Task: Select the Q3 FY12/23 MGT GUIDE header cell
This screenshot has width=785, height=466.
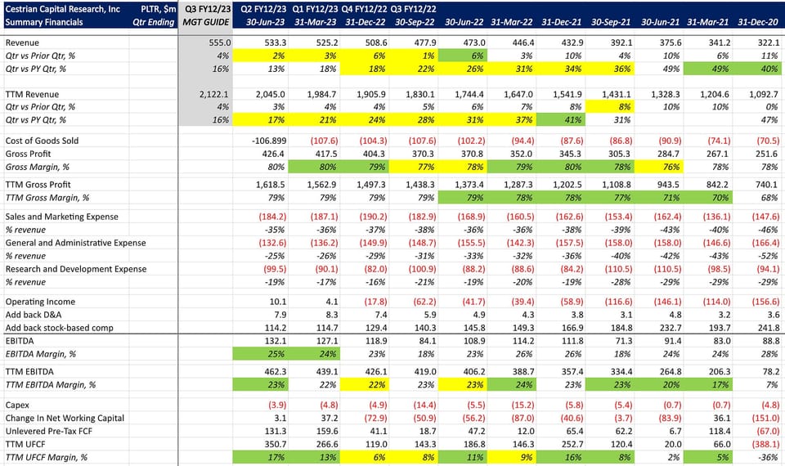Action: (x=205, y=16)
